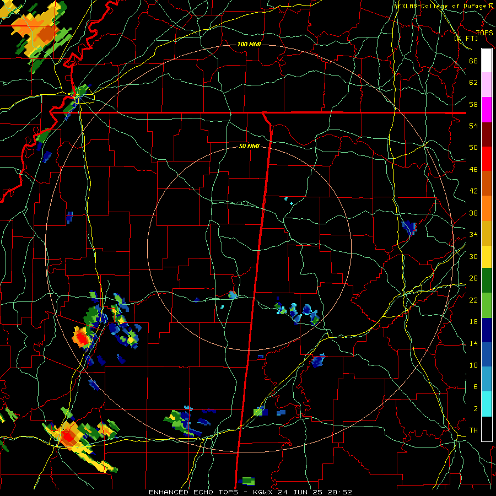The image size is (496, 496).
Task: Click the '46' scale value
Action: (x=473, y=170)
